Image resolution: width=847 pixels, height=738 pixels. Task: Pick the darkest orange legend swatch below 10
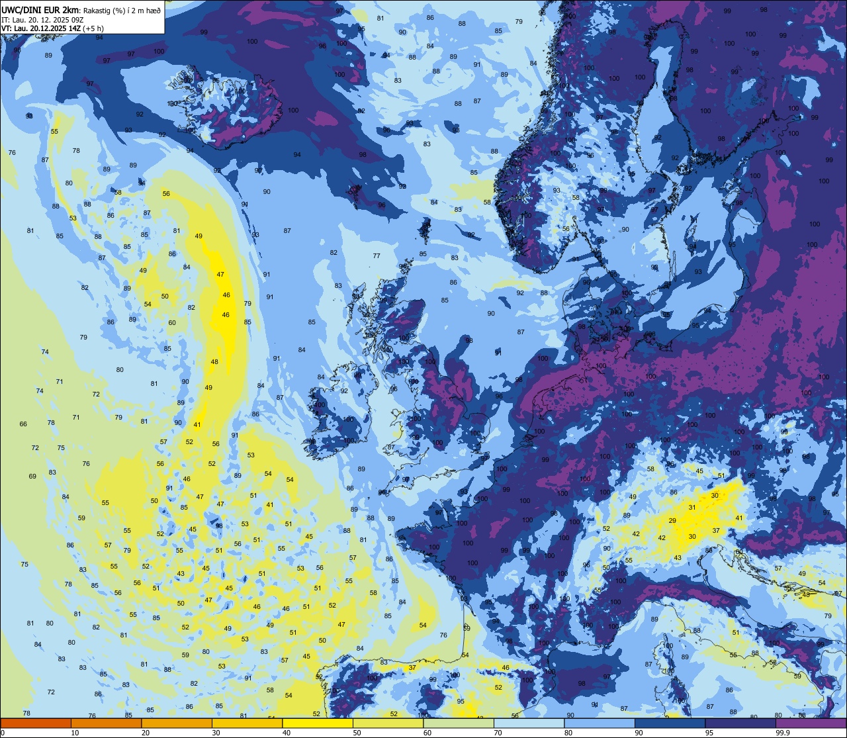click(x=36, y=723)
